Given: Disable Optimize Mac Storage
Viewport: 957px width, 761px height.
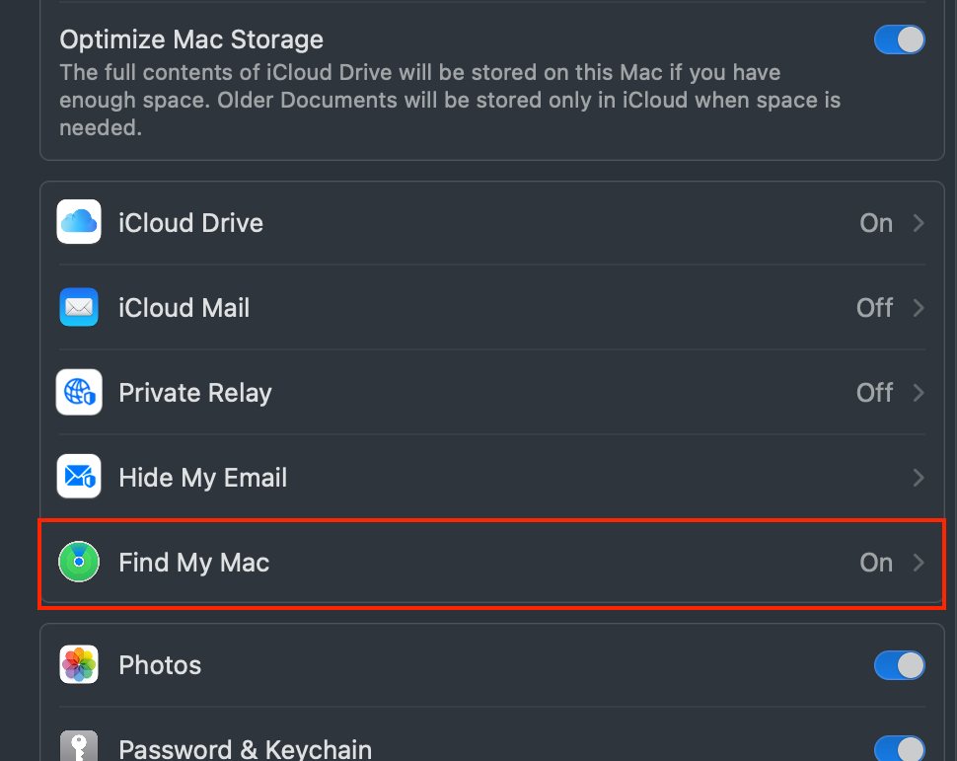Looking at the screenshot, I should point(899,39).
